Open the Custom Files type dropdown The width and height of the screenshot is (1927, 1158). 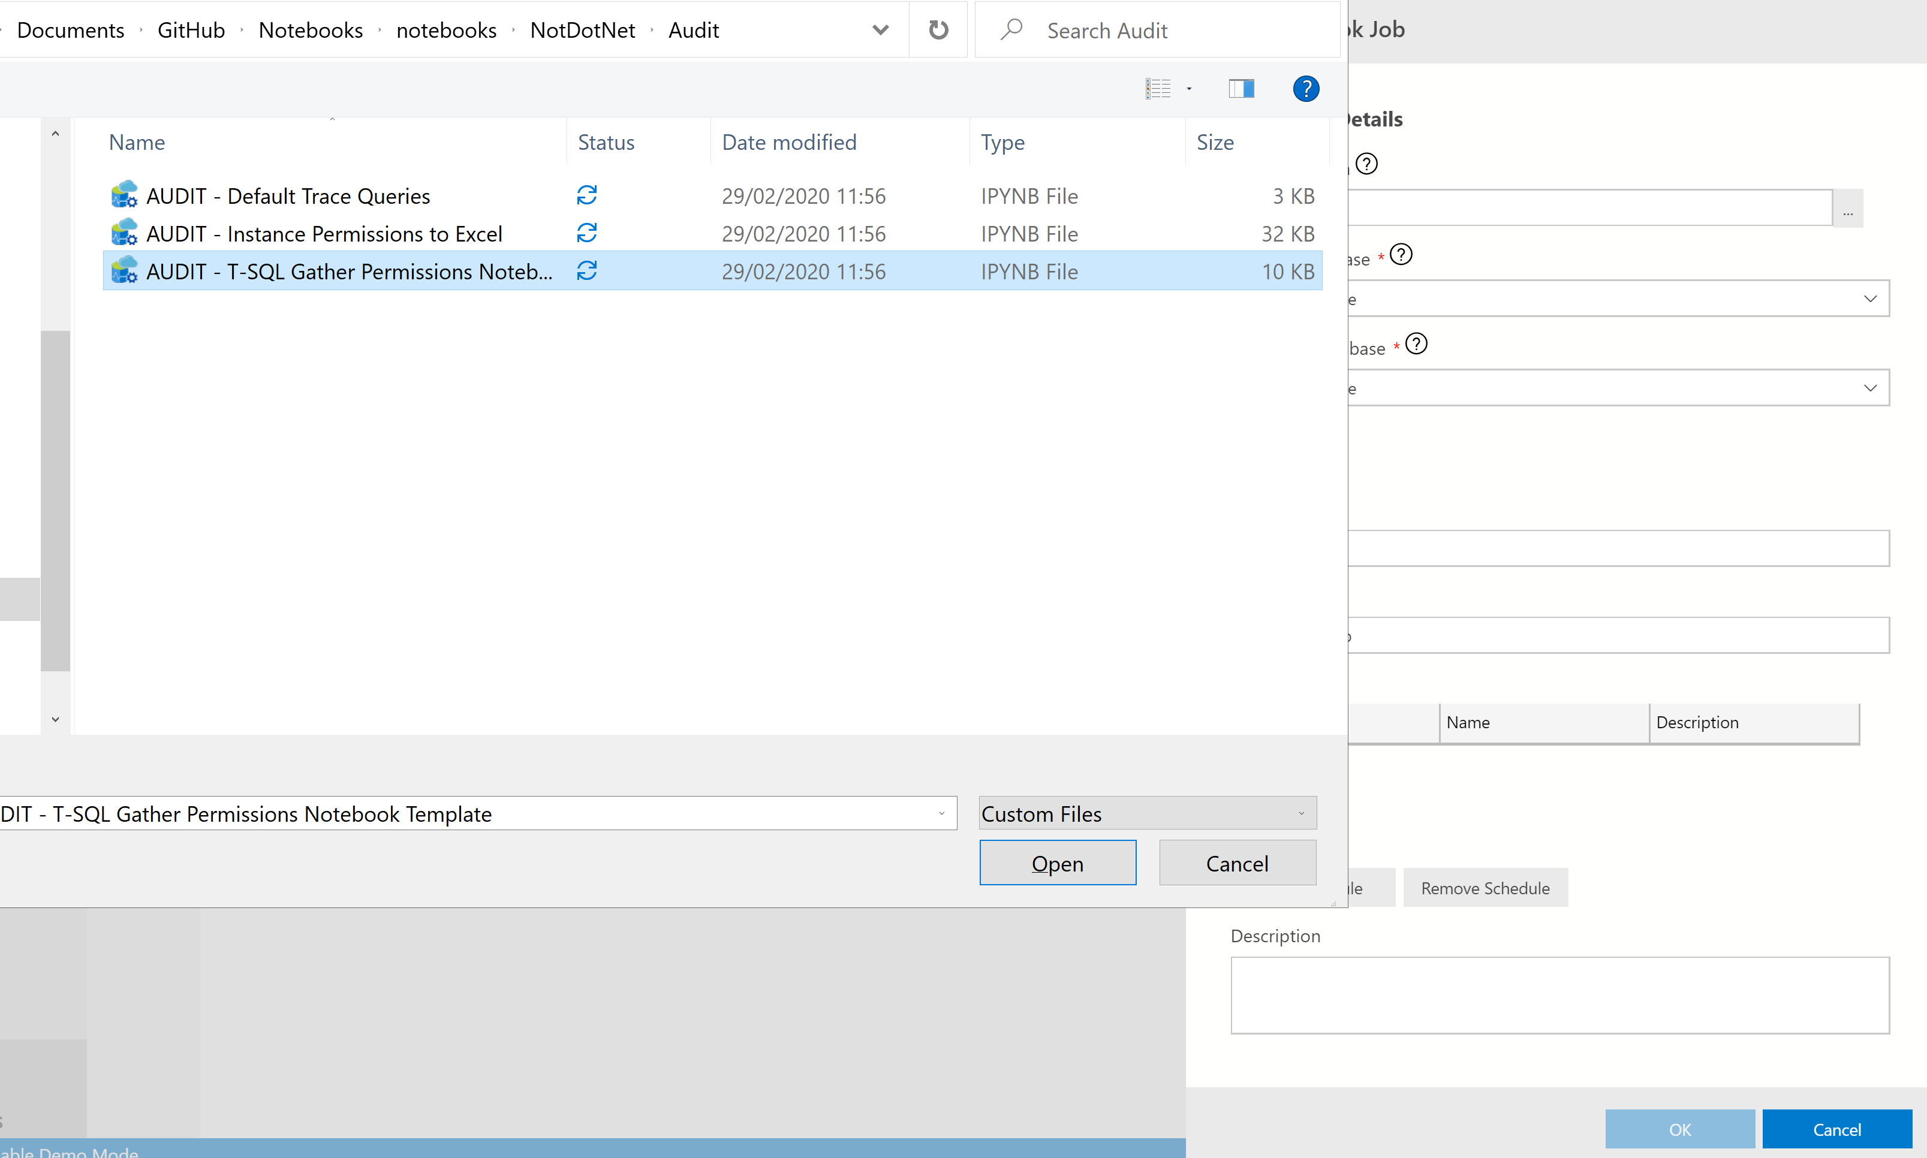click(x=1148, y=813)
